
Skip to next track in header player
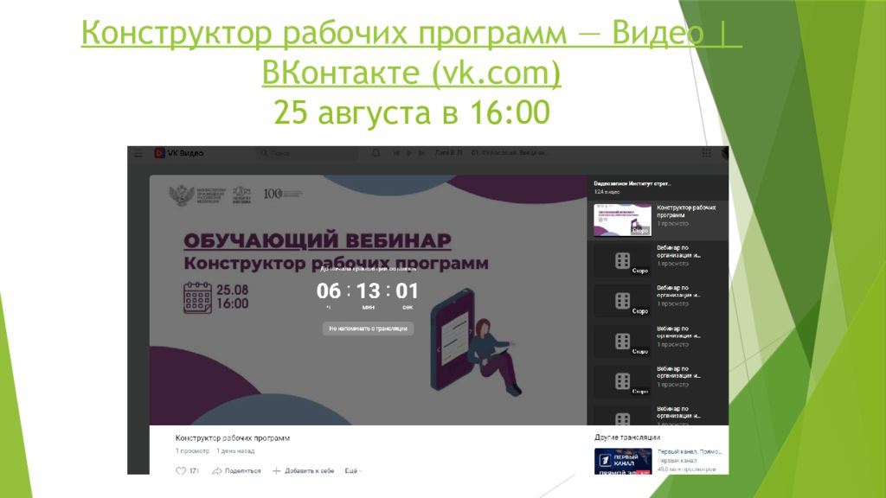tap(421, 153)
